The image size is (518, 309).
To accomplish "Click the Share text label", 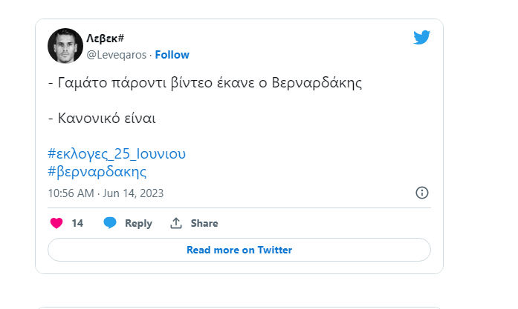I will pos(204,223).
